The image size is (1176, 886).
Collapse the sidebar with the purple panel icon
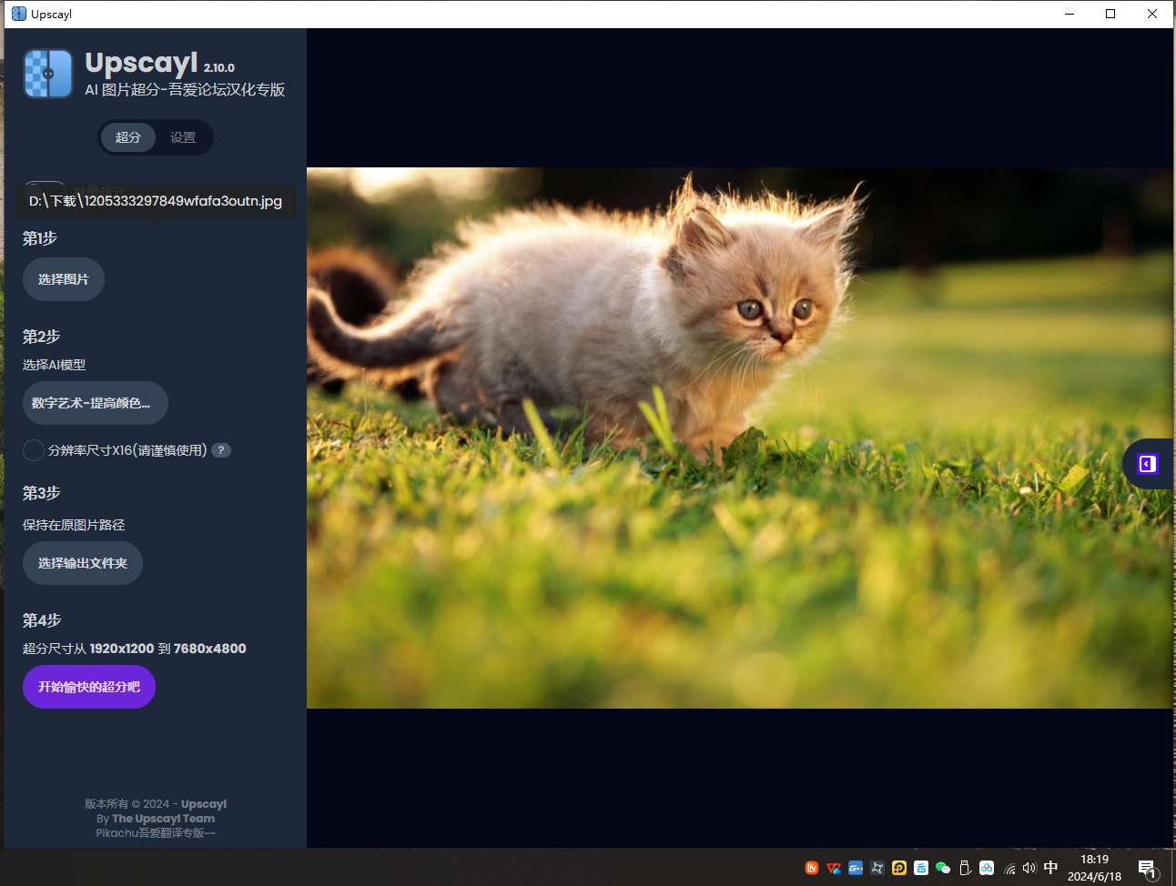coord(1147,464)
